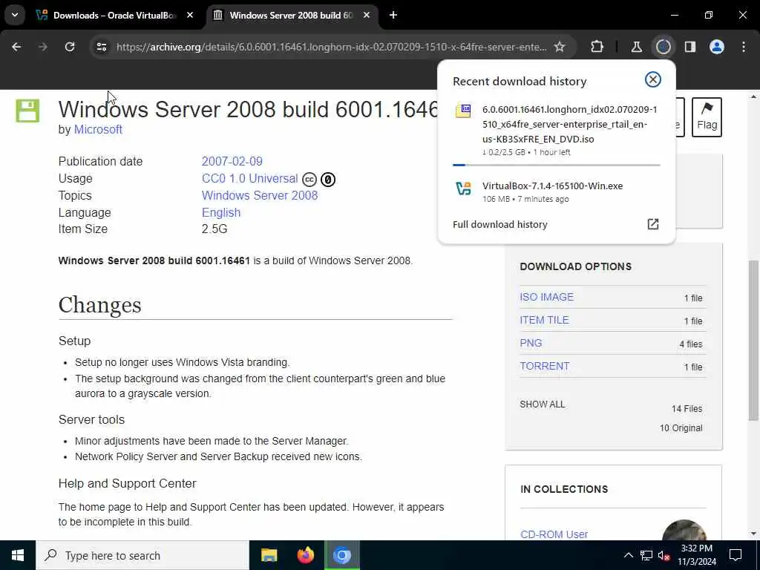Reload the archive.org page

(x=70, y=47)
